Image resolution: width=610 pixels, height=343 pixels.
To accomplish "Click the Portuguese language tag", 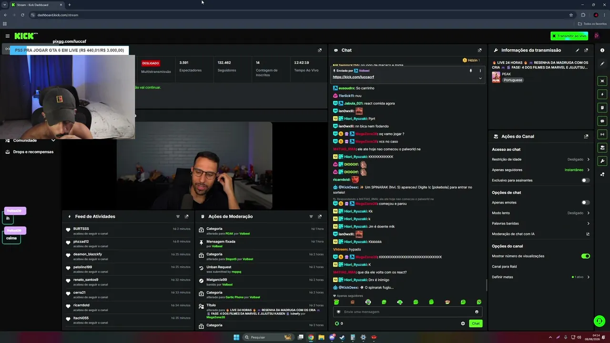I will (x=513, y=80).
